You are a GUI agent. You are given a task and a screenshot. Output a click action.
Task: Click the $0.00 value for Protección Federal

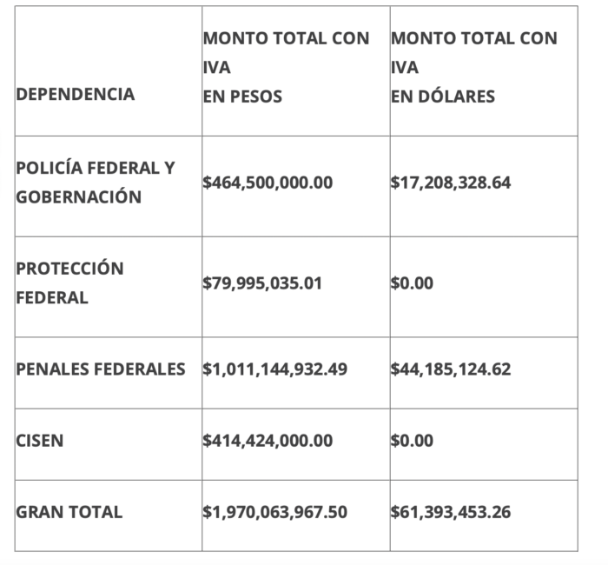(413, 283)
